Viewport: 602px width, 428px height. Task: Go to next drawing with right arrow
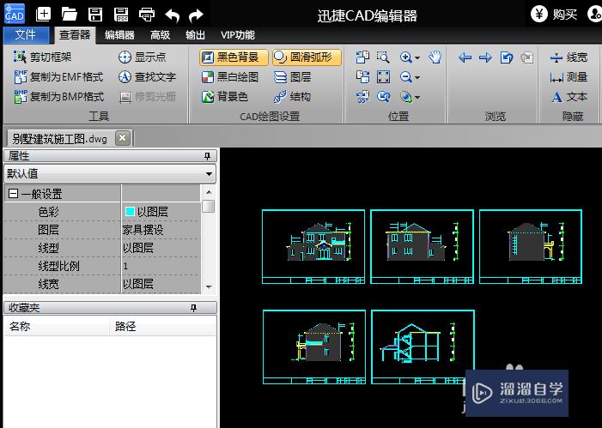coord(486,57)
